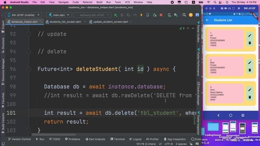Delete student Ali with trash icon
The width and height of the screenshot is (260, 146).
250,43
